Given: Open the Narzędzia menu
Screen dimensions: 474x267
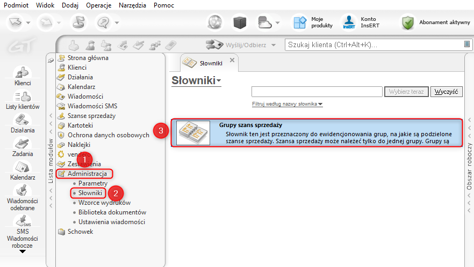Looking at the screenshot, I should click(132, 5).
